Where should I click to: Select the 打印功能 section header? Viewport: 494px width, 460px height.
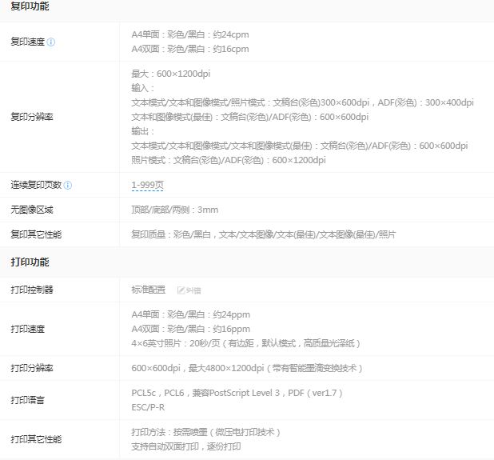point(30,262)
